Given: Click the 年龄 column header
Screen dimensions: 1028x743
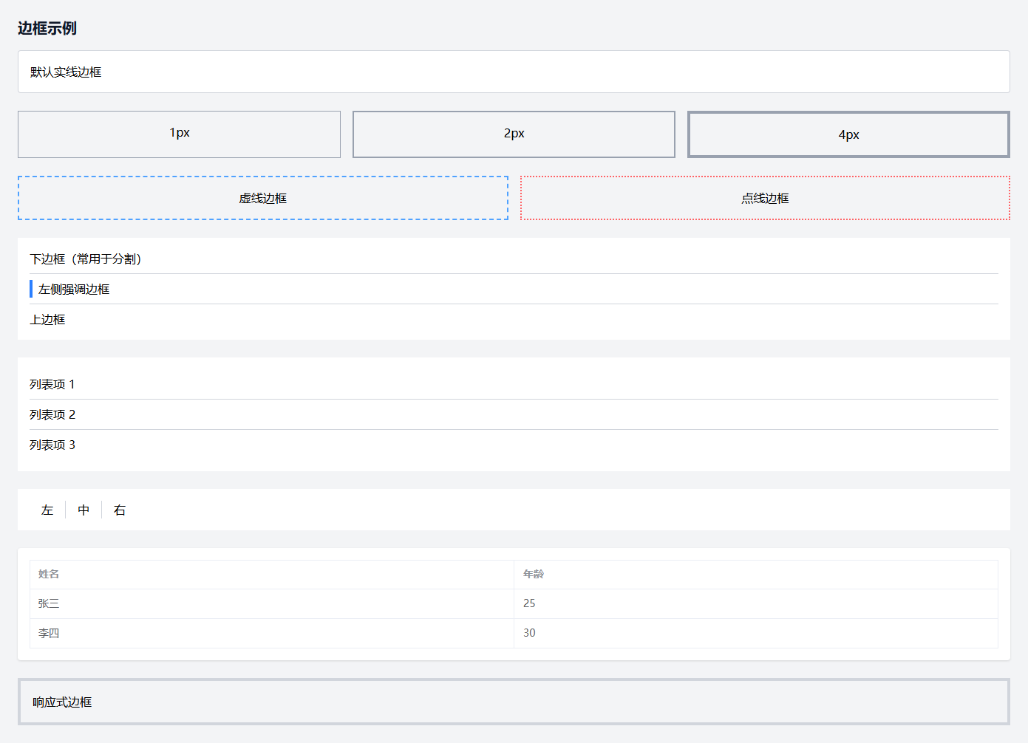Looking at the screenshot, I should (x=755, y=574).
